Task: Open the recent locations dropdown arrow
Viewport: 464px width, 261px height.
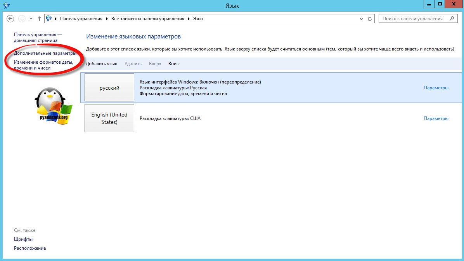Action: 31,19
